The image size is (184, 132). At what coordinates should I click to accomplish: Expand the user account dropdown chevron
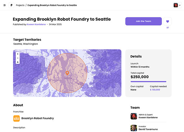[x=180, y=5]
